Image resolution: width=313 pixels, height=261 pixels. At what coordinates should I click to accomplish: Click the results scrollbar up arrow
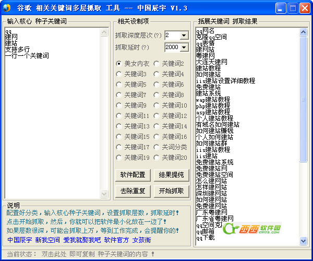pyautogui.click(x=304, y=32)
